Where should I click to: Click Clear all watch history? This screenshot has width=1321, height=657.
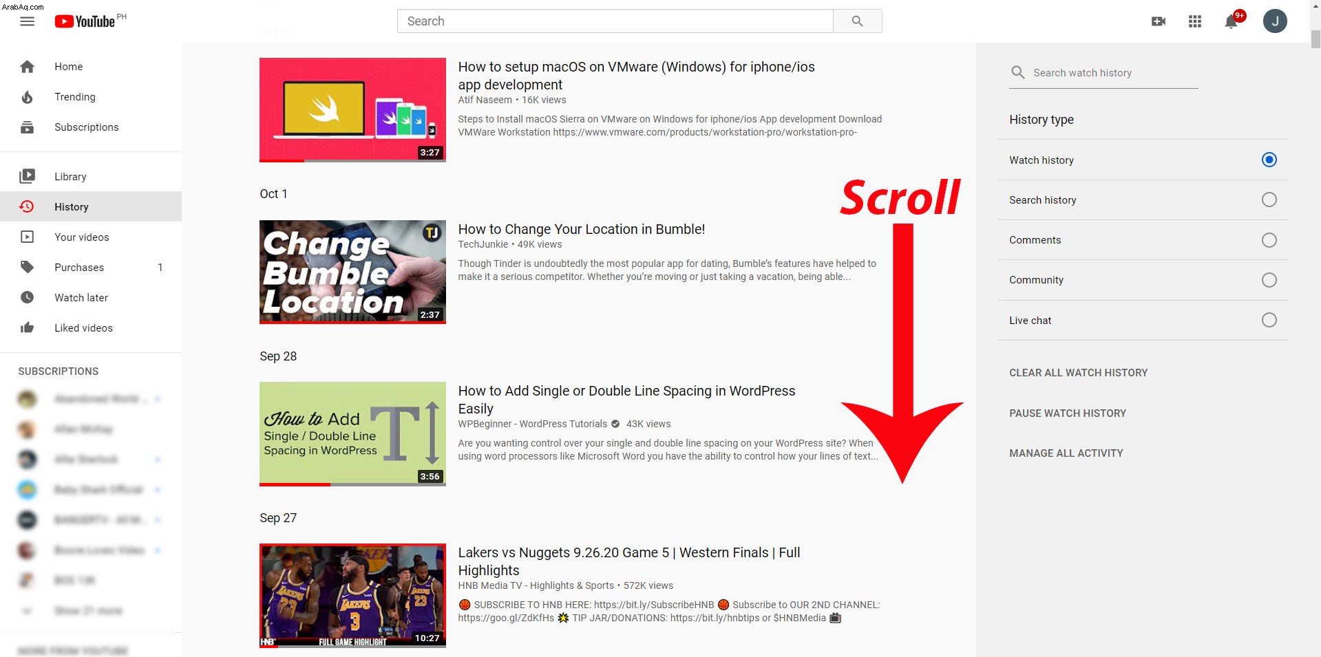click(x=1078, y=373)
